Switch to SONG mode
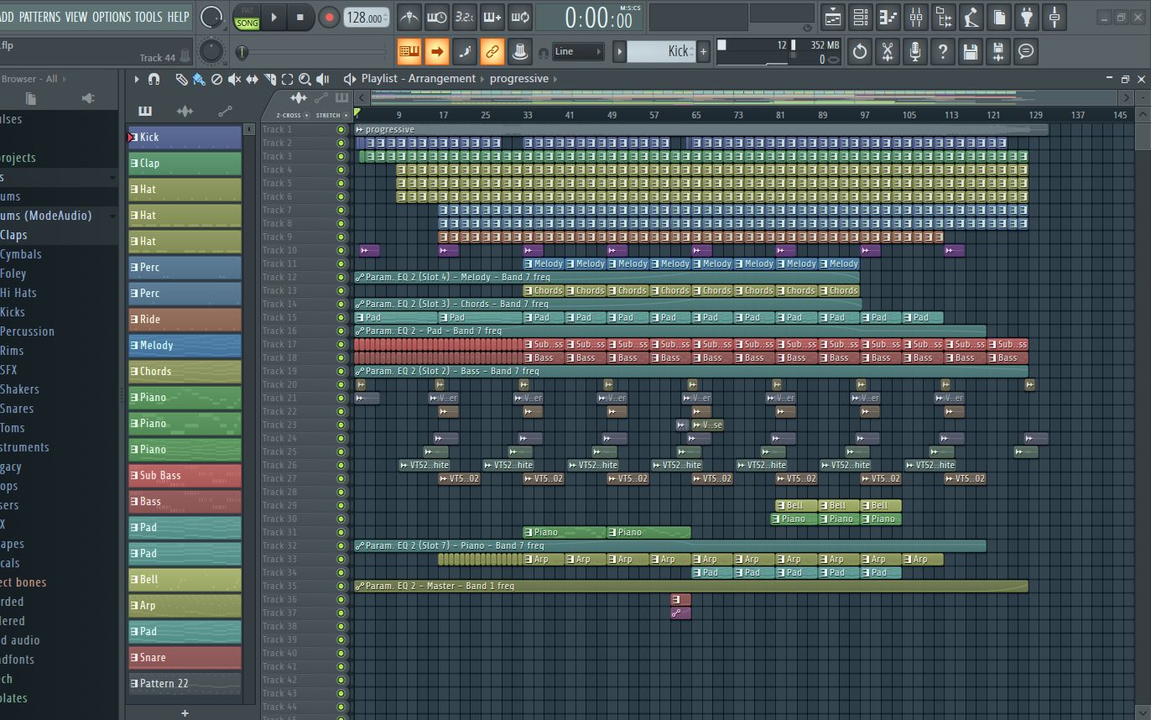This screenshot has height=720, width=1151. [247, 23]
